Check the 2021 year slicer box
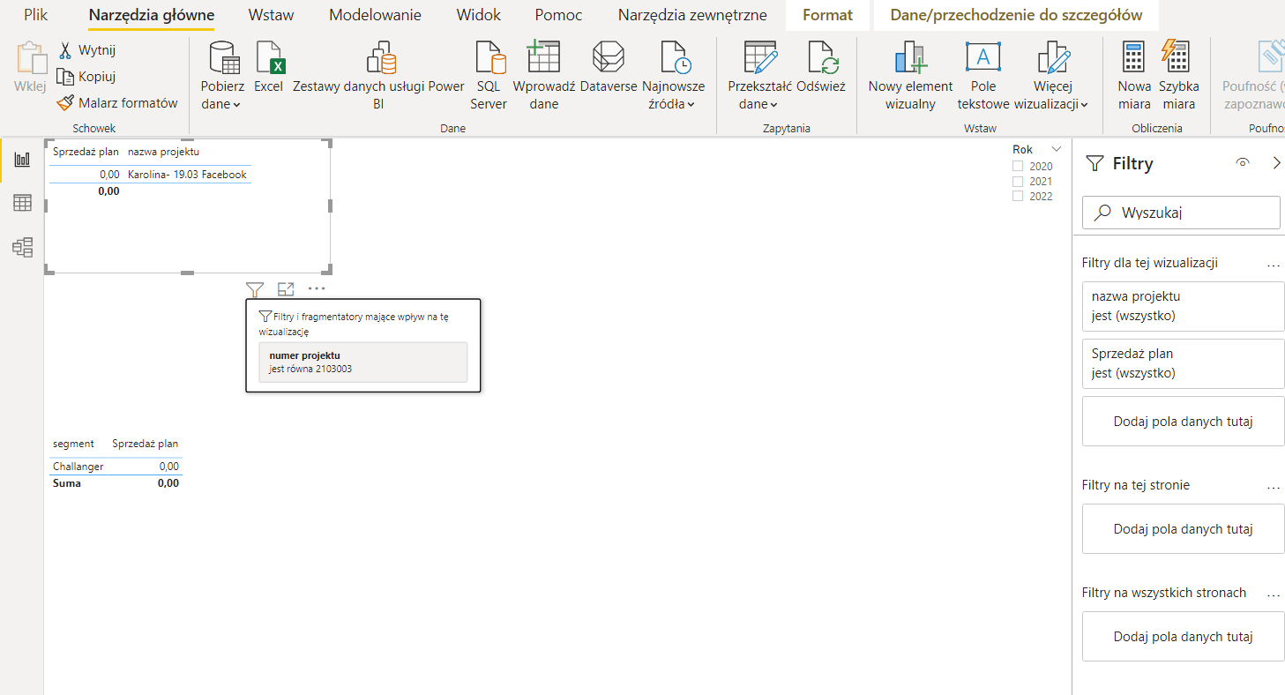The height and width of the screenshot is (695, 1285). (1018, 181)
